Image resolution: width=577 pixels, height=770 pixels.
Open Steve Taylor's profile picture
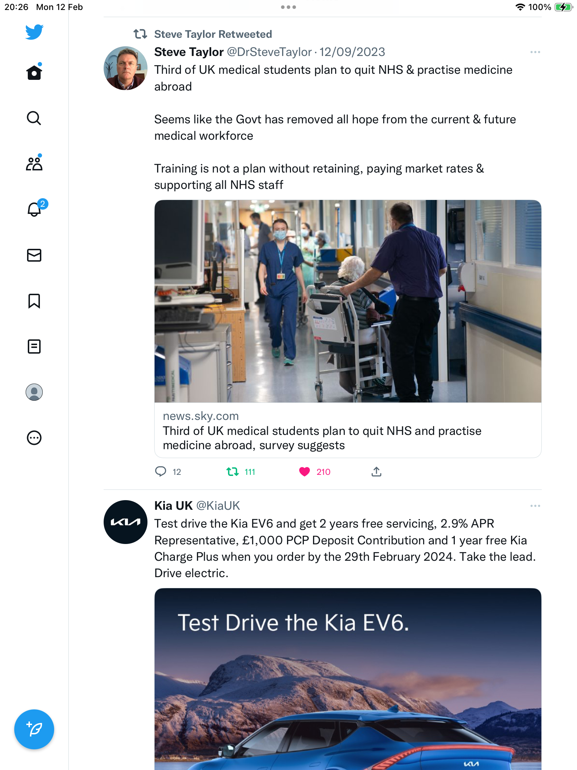(x=125, y=68)
